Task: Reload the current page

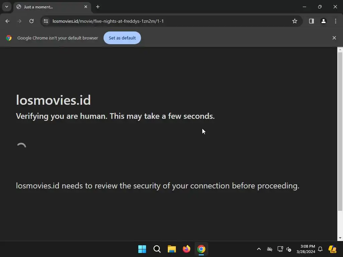Action: click(31, 21)
